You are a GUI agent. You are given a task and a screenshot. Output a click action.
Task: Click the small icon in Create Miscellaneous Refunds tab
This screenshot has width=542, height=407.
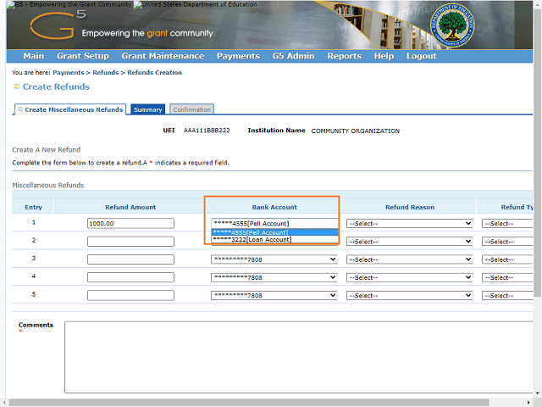tap(20, 109)
